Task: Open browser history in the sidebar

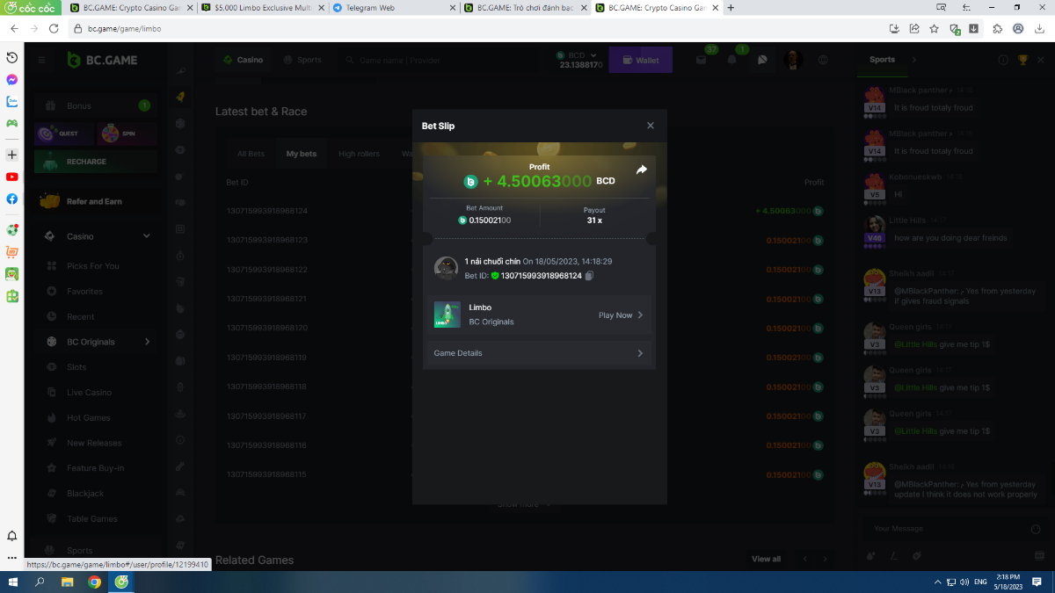Action: click(x=12, y=57)
